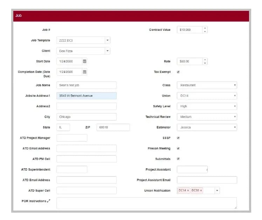Expand the Job Template dropdown

coord(108,40)
